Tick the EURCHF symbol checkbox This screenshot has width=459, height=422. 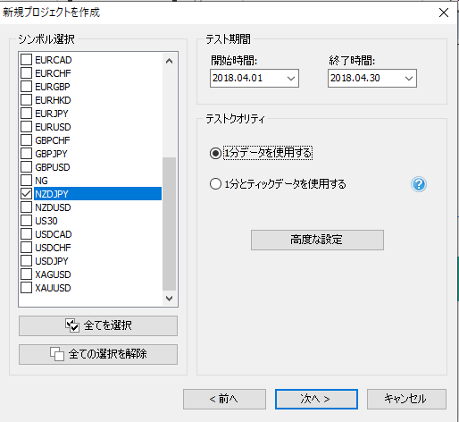[26, 72]
